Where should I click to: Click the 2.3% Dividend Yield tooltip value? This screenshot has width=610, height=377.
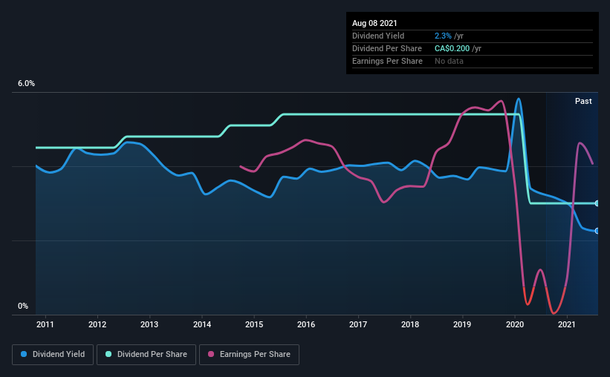point(443,36)
